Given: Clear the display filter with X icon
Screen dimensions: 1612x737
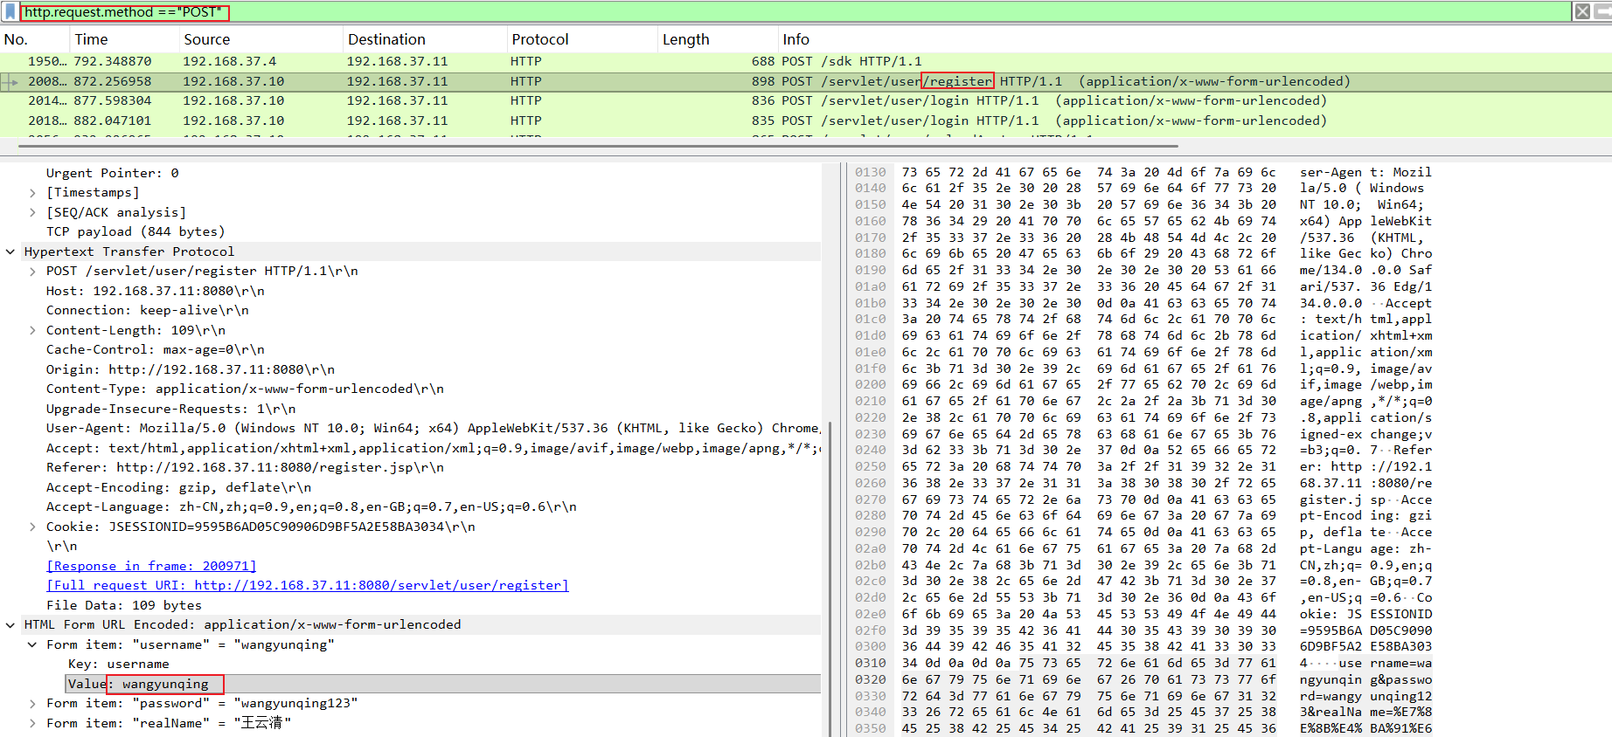Looking at the screenshot, I should 1582,11.
